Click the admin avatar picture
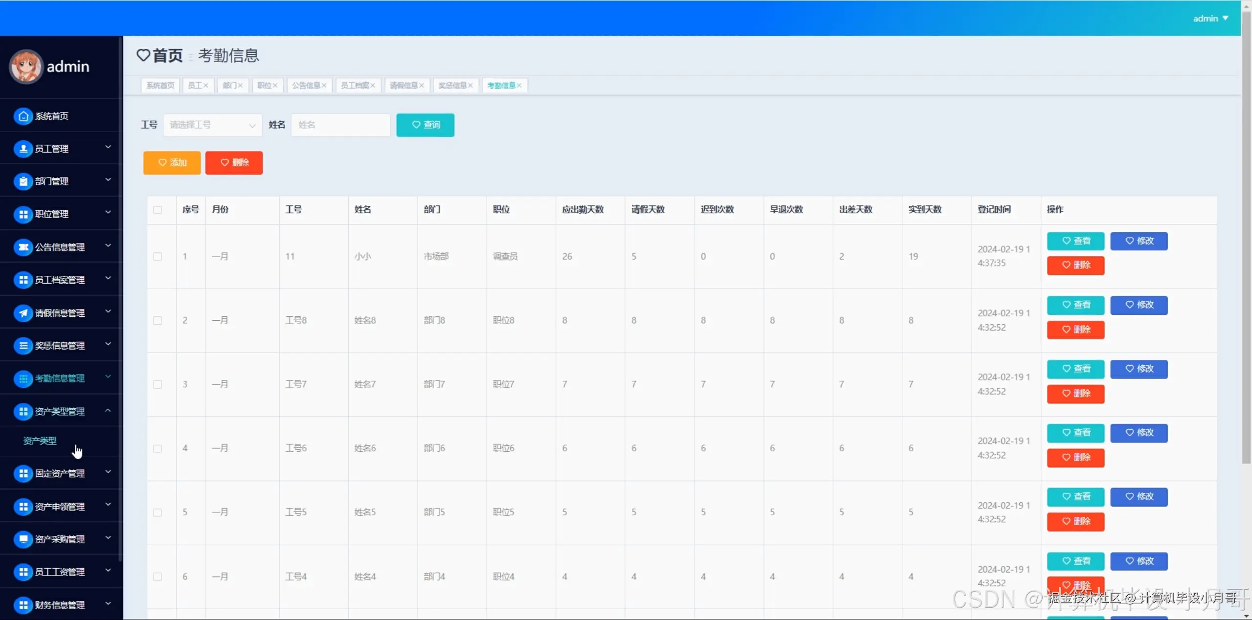 [26, 66]
